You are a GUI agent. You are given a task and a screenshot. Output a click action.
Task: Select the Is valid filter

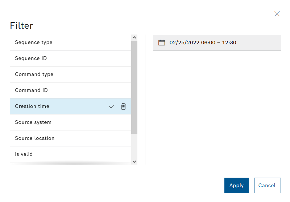click(70, 154)
